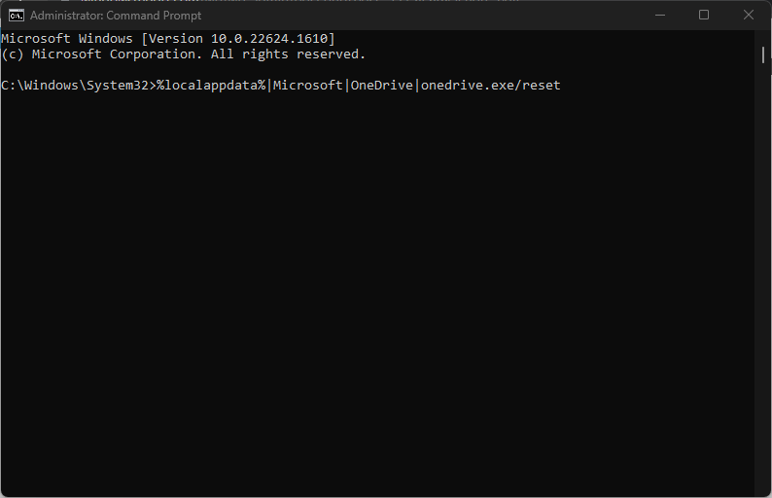Click the 'Administrator: Command Prompt' title text
The height and width of the screenshot is (498, 772).
tap(116, 16)
